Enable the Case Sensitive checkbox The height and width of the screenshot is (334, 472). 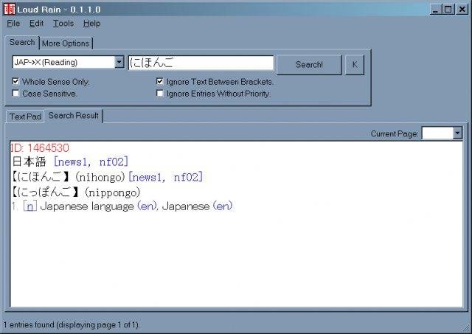coord(15,94)
